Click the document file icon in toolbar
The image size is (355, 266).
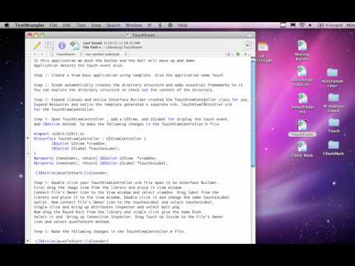click(75, 45)
